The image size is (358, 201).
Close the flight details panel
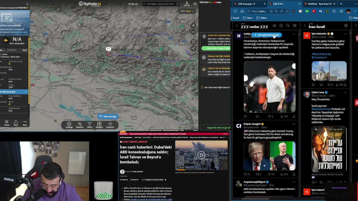pos(27,4)
